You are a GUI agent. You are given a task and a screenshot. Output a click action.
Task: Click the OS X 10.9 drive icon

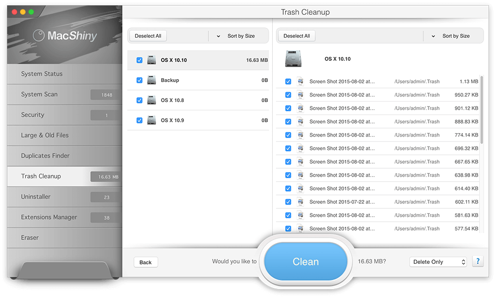tap(151, 120)
